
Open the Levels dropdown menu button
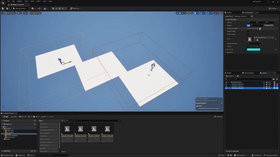[230, 76]
